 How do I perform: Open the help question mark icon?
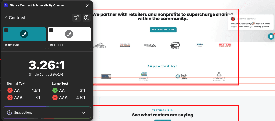coord(87,18)
